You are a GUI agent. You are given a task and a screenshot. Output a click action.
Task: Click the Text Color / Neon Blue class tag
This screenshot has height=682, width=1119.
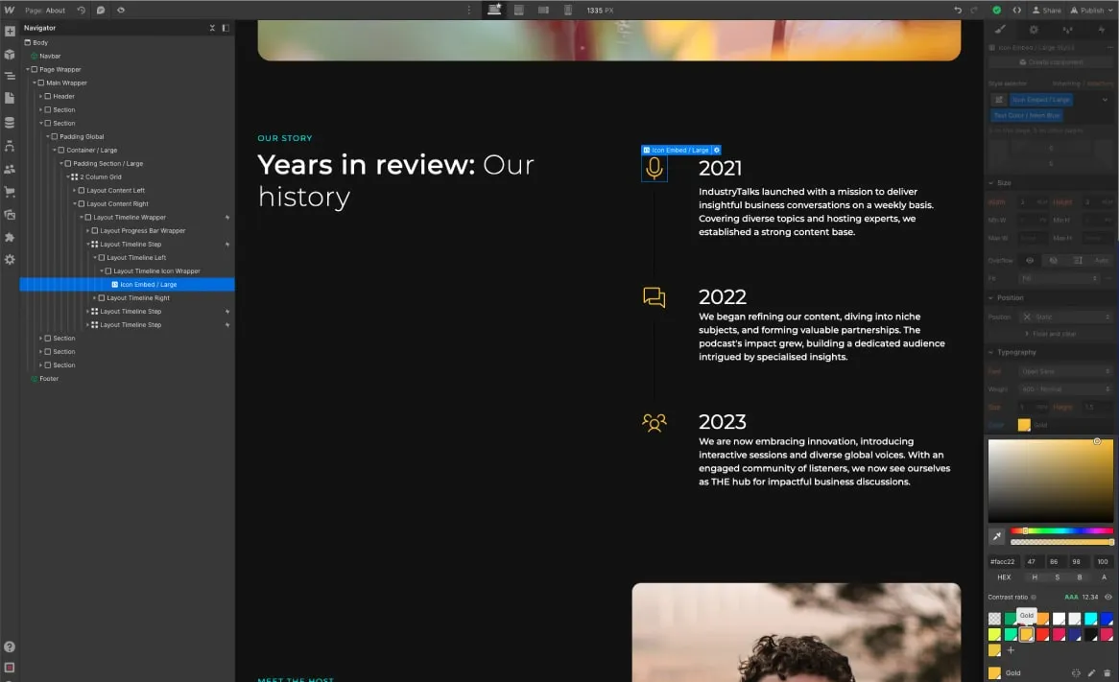(x=1027, y=115)
